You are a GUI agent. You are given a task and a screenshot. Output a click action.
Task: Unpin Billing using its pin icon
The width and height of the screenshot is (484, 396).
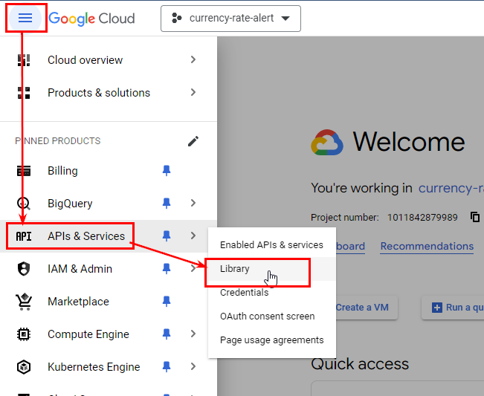point(167,171)
